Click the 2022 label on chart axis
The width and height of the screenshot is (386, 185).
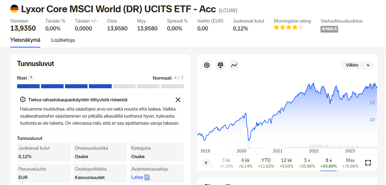click(x=314, y=151)
